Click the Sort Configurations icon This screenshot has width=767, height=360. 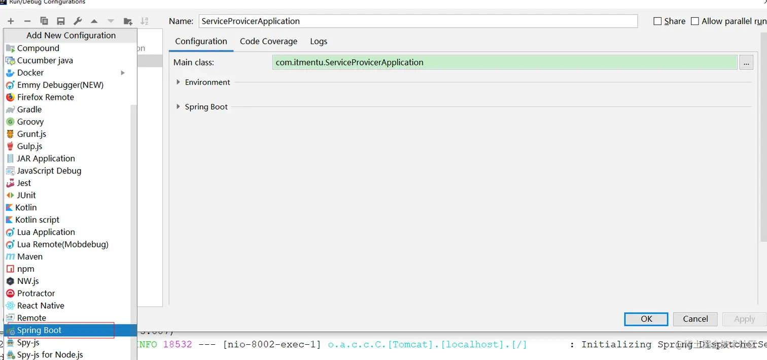click(x=145, y=21)
